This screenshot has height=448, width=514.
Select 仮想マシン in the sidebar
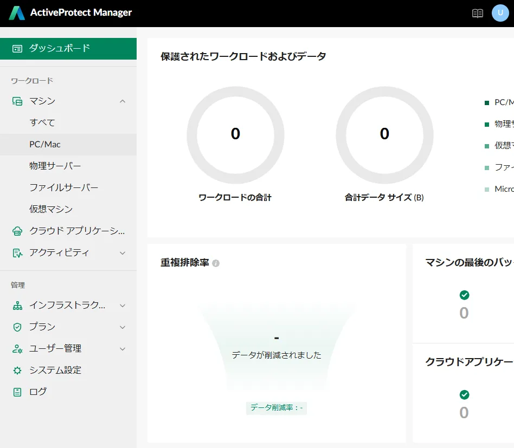point(68,209)
